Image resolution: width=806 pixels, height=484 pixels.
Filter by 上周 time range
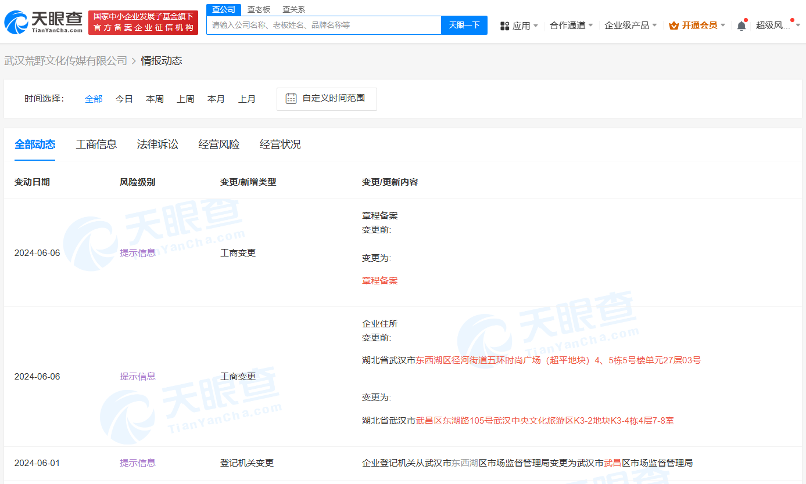pyautogui.click(x=185, y=99)
